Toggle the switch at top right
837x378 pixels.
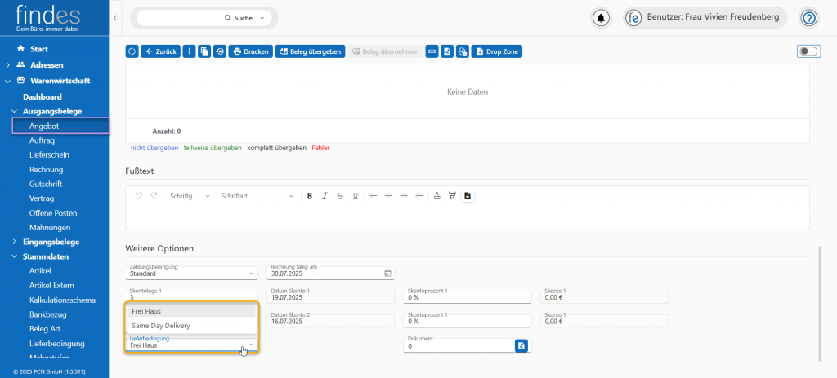click(x=808, y=51)
